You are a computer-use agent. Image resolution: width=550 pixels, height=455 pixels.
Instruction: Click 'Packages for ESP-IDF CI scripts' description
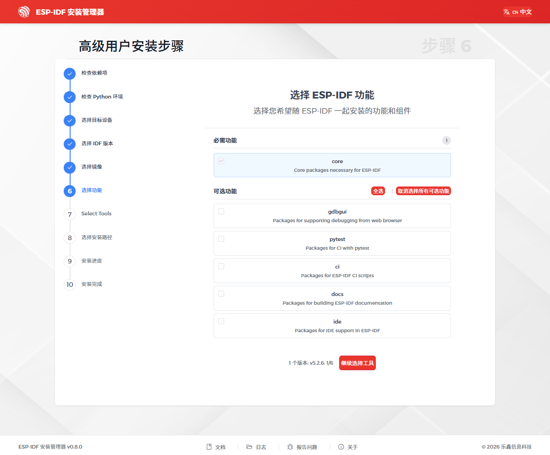337,275
